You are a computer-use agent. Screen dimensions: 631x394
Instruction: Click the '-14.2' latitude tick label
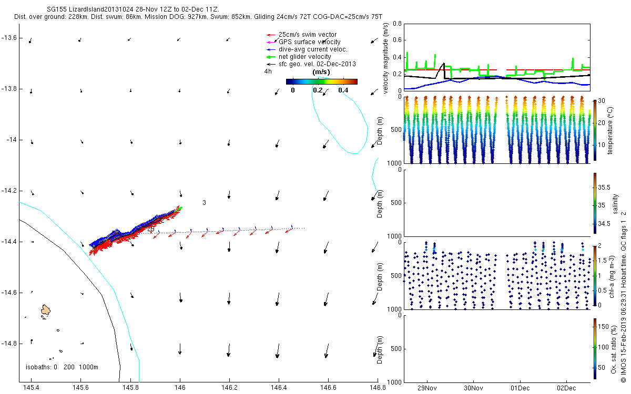click(x=9, y=191)
